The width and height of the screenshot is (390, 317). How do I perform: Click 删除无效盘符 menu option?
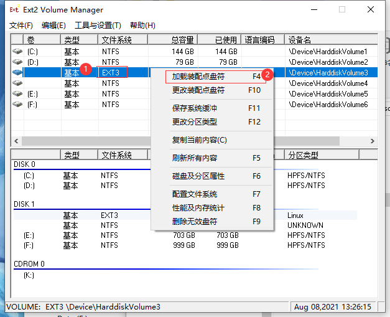pyautogui.click(x=195, y=221)
